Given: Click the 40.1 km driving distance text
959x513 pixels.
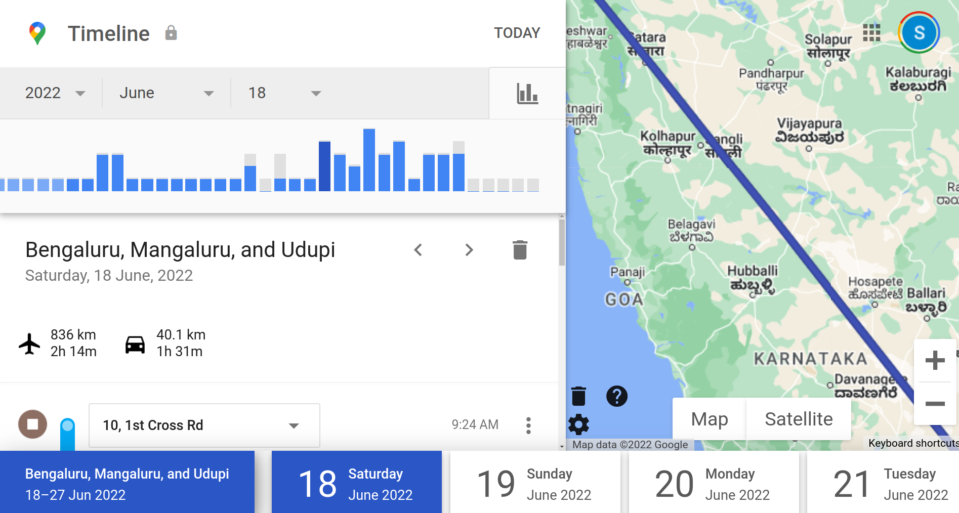Looking at the screenshot, I should click(181, 334).
